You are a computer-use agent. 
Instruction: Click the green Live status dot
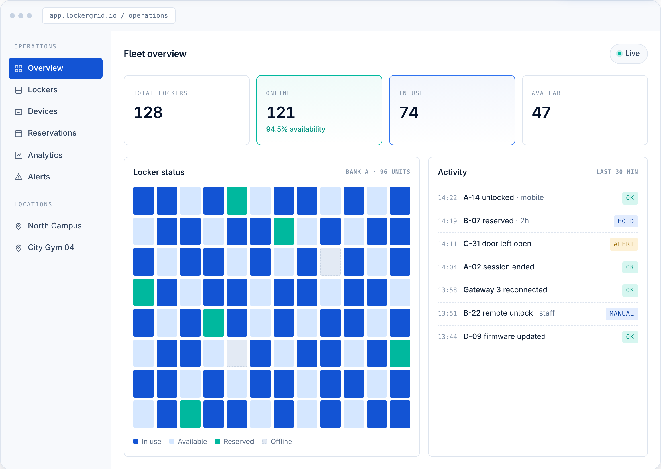click(x=619, y=54)
